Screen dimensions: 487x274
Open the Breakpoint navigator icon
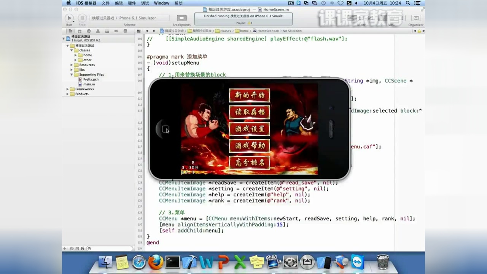[116, 31]
